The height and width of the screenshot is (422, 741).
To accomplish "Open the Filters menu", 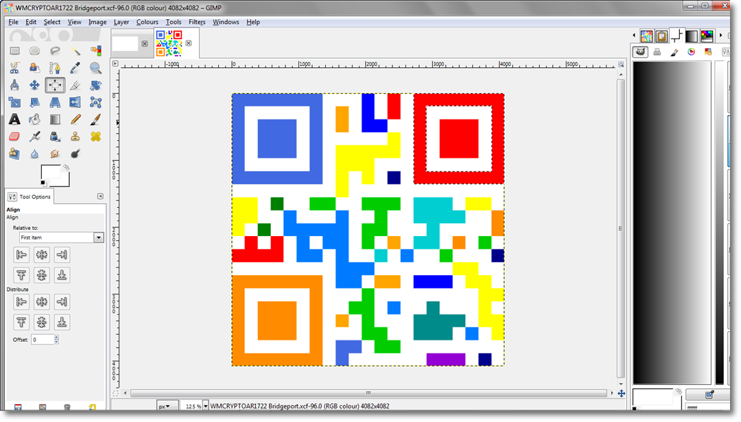I will [197, 22].
